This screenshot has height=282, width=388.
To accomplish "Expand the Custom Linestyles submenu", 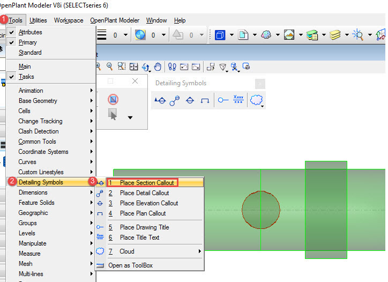I will (x=51, y=172).
